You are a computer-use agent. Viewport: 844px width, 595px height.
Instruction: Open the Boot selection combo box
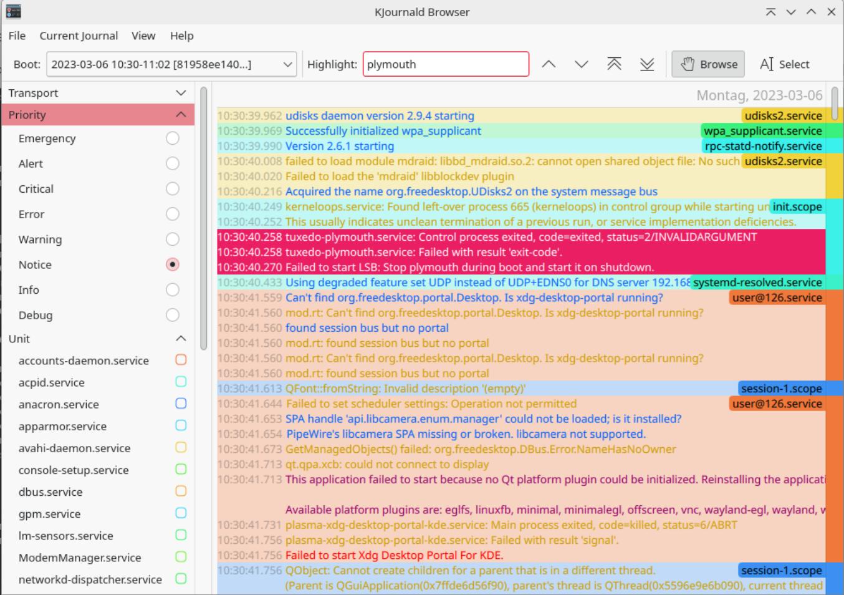click(x=172, y=64)
